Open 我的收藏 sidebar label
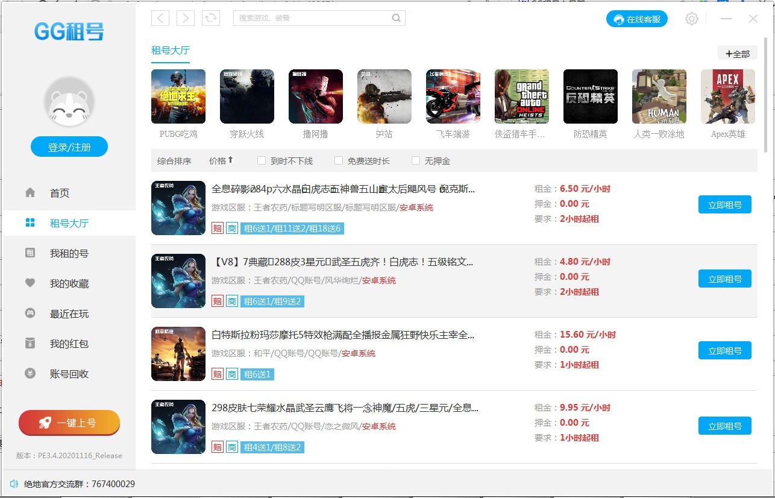The height and width of the screenshot is (498, 775). click(x=69, y=283)
